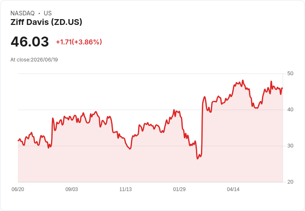The image size is (305, 211).
Task: Click the 30 y-axis price label
Action: click(290, 146)
